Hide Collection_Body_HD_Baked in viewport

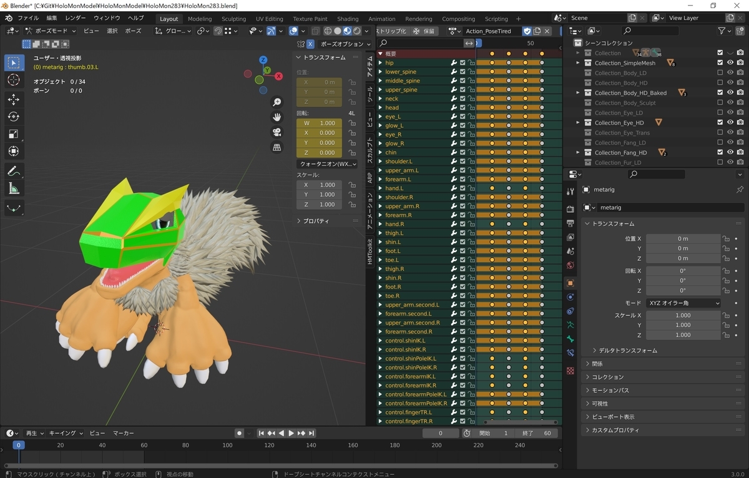pos(730,93)
